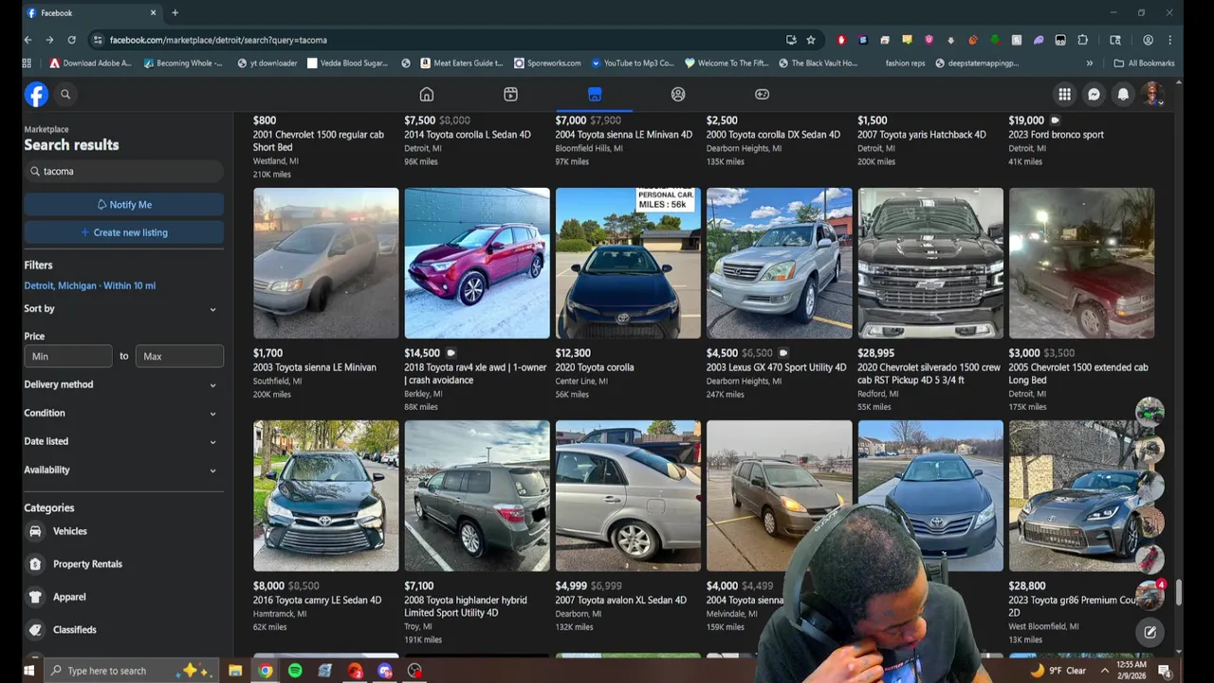Show more bookmarks chevron
The image size is (1214, 683).
pos(1089,63)
